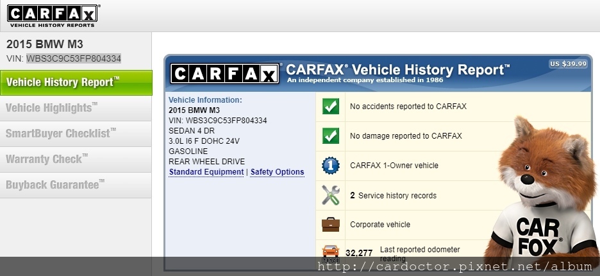
Task: Click the 2015 BMW M3 sidebar heading
Action: [44, 44]
